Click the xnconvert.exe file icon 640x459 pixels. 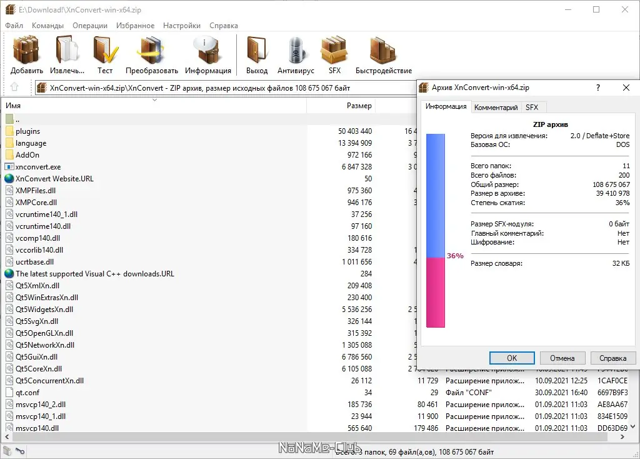(x=9, y=166)
